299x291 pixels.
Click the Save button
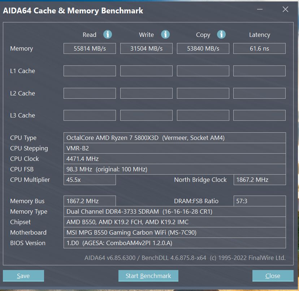[x=23, y=276]
